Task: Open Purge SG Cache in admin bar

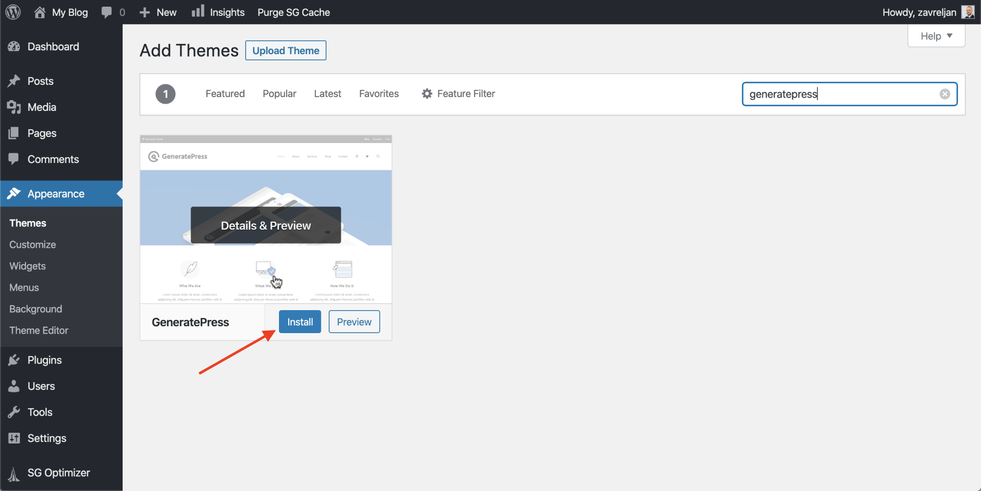Action: (294, 12)
